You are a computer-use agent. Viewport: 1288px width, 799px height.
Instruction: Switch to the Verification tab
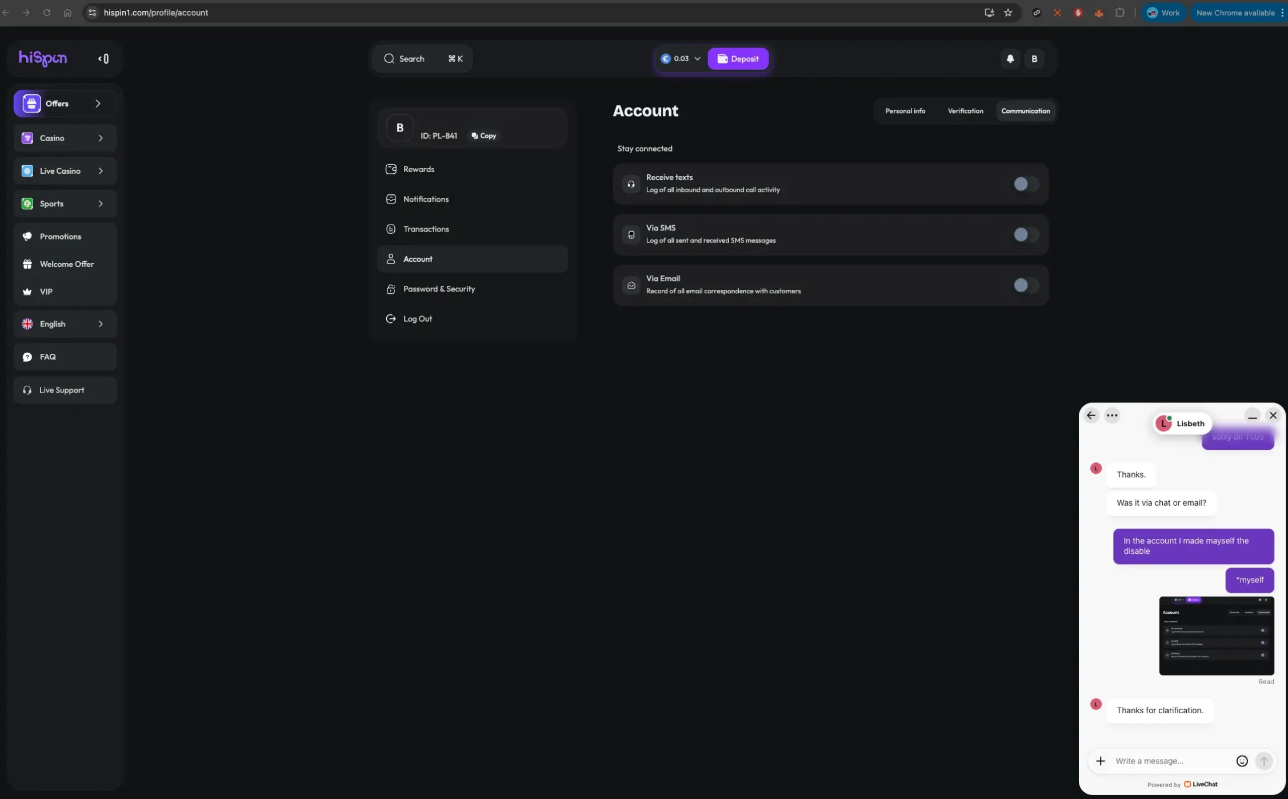coord(966,111)
